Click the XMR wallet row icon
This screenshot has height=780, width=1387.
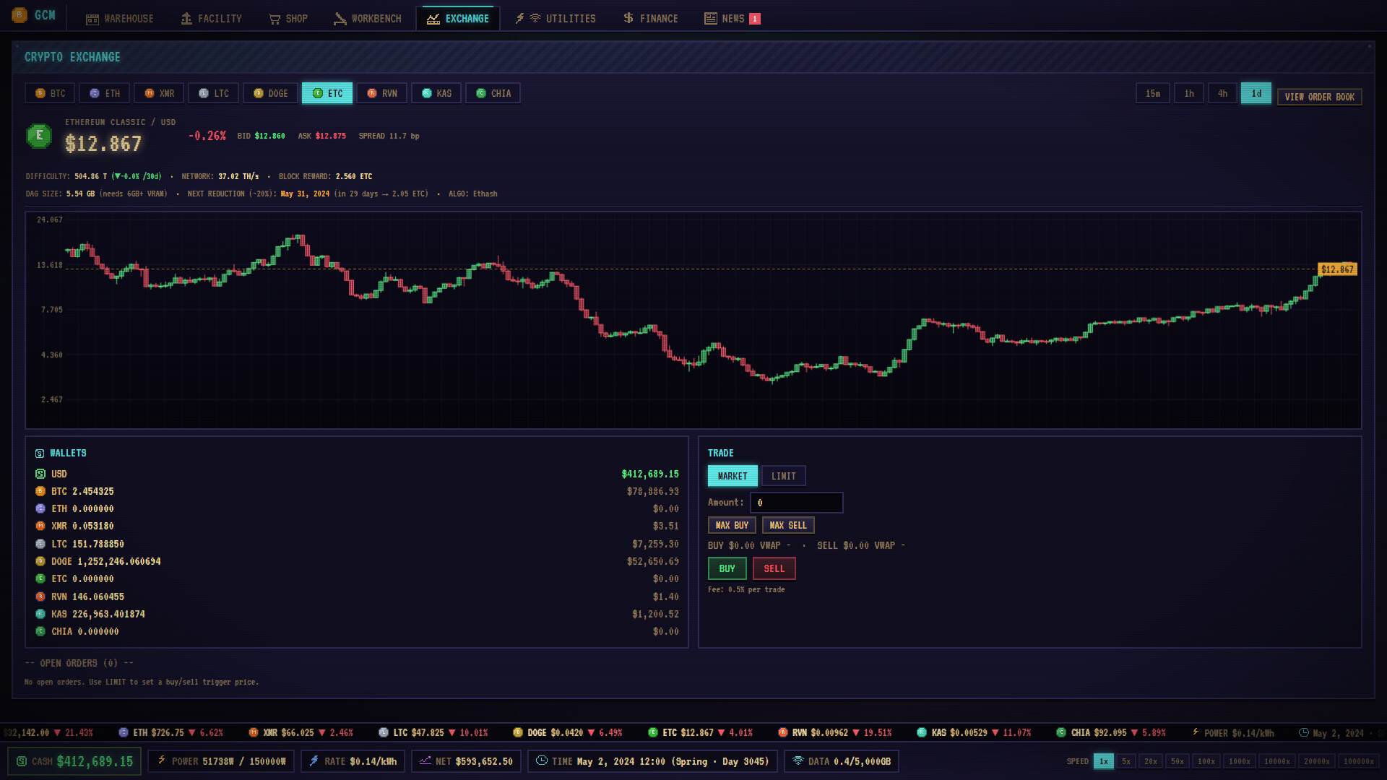tap(40, 526)
